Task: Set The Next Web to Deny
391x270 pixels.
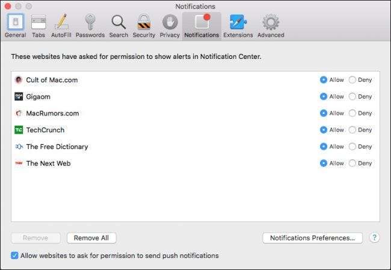Action: pos(353,163)
